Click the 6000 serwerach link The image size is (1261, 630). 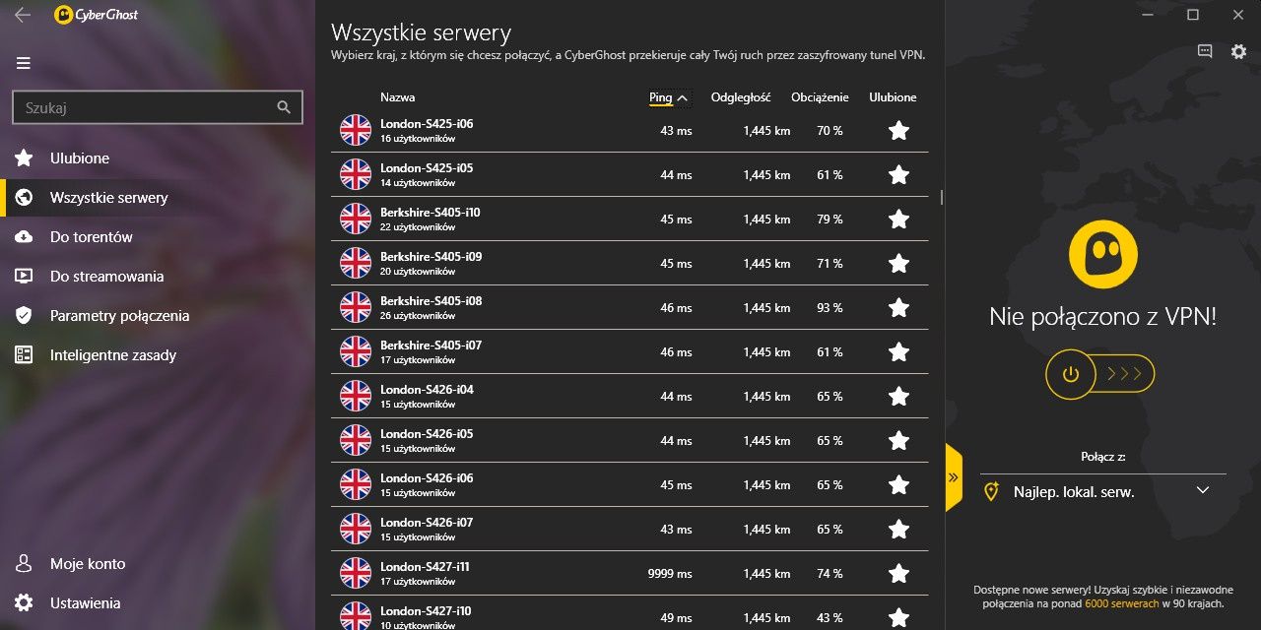point(1121,603)
